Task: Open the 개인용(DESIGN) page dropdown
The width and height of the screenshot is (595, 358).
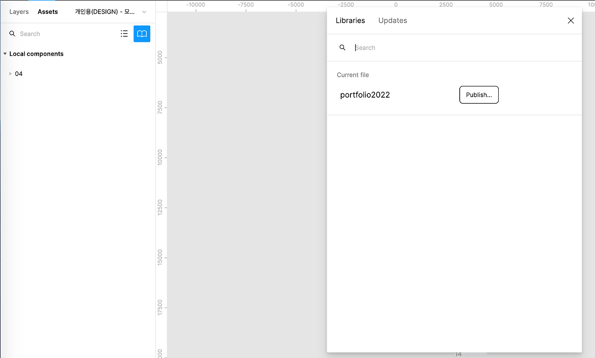Action: (111, 12)
